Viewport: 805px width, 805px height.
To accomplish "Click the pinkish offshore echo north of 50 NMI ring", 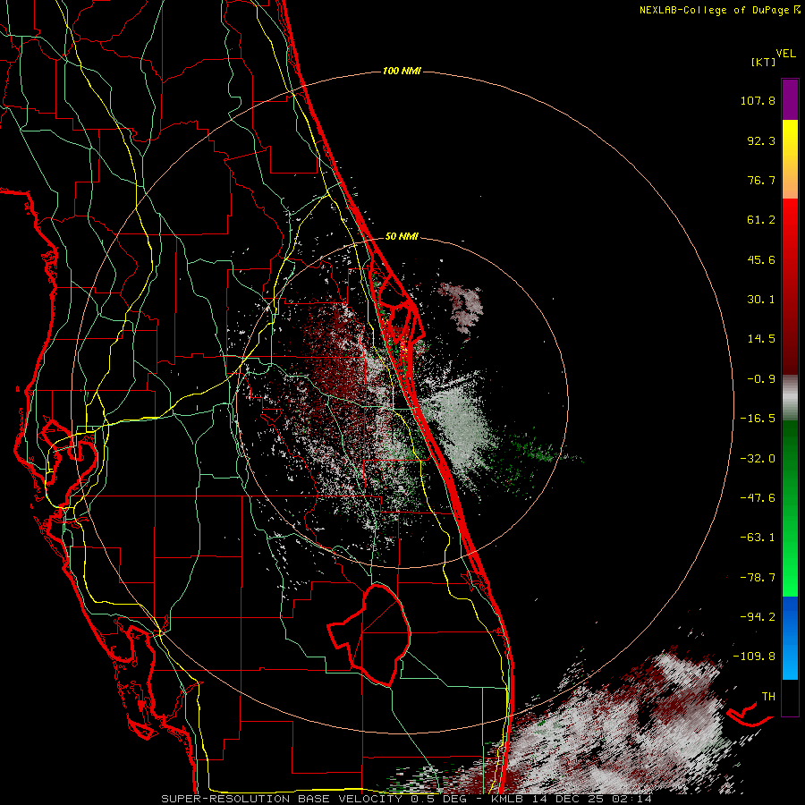I will point(463,308).
